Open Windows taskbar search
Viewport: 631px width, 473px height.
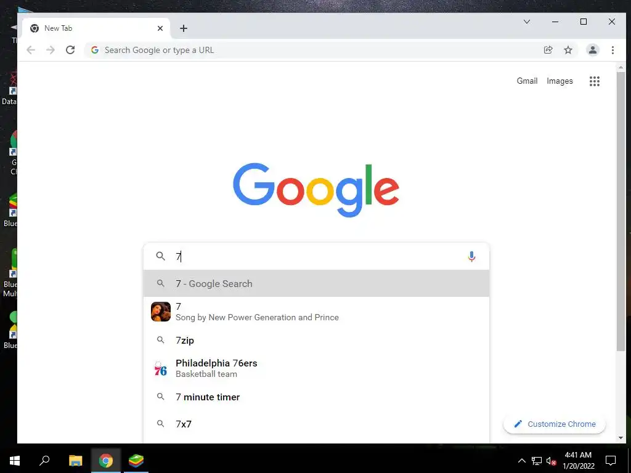coord(44,461)
